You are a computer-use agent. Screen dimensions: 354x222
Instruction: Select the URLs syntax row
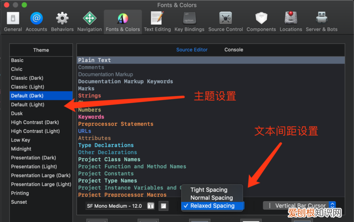click(x=211, y=131)
